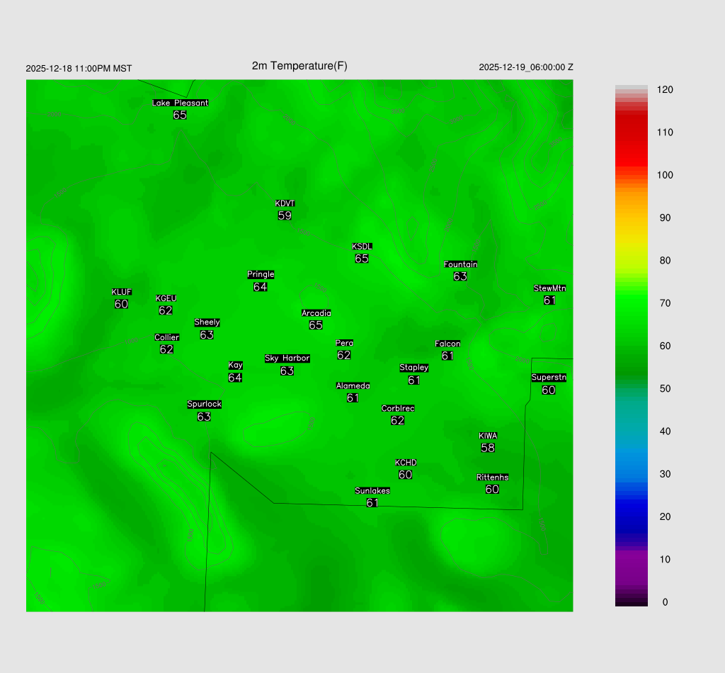
Task: Click the KSDL station label
Action: (x=362, y=247)
